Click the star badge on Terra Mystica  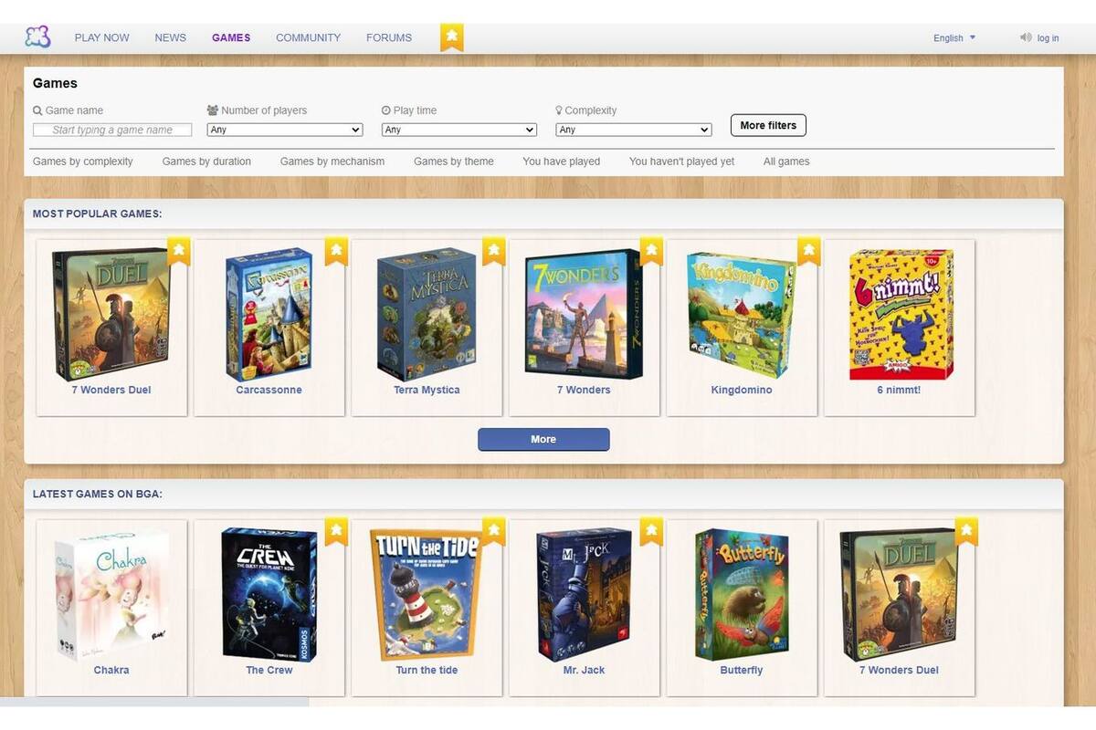494,250
